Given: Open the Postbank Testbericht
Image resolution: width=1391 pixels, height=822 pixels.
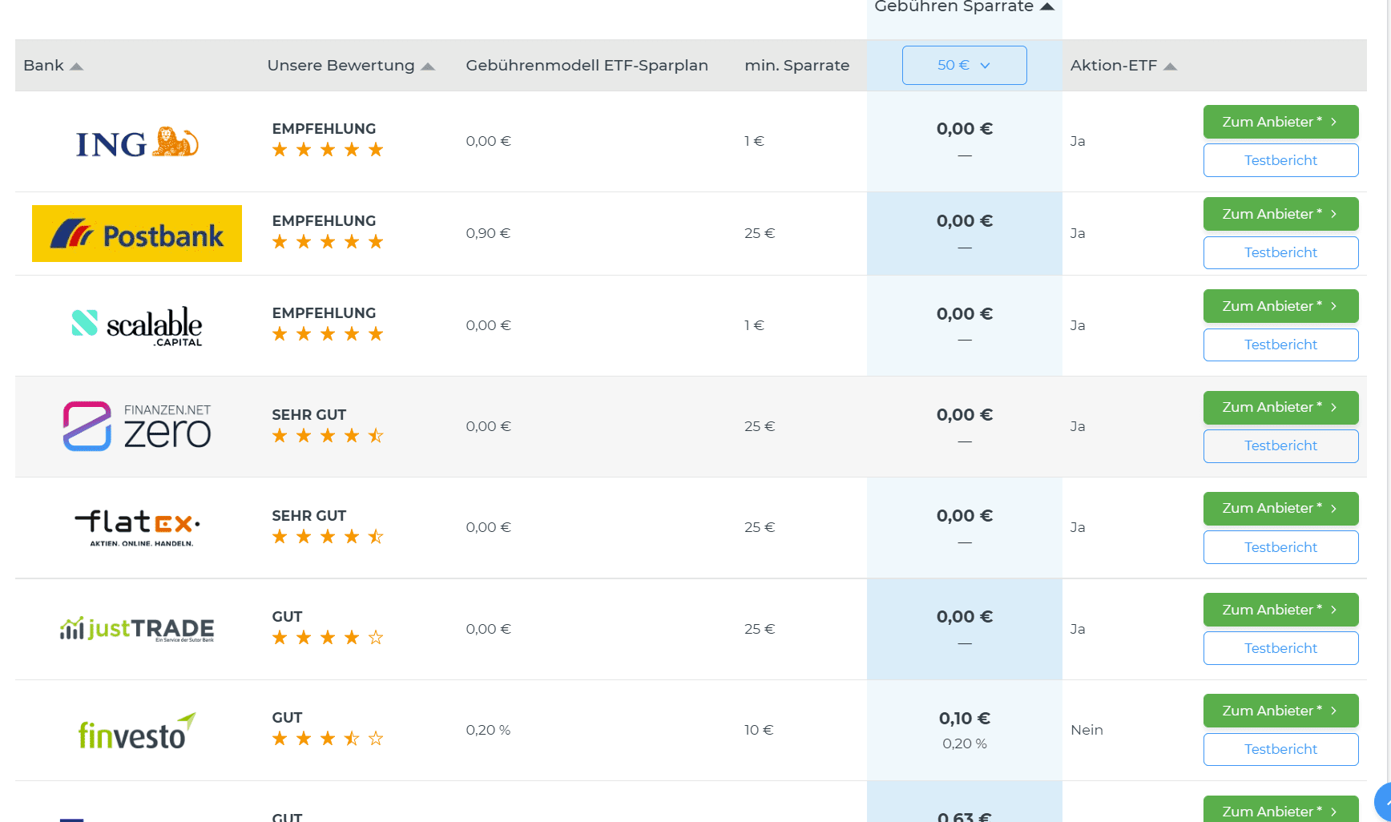Looking at the screenshot, I should pos(1280,252).
